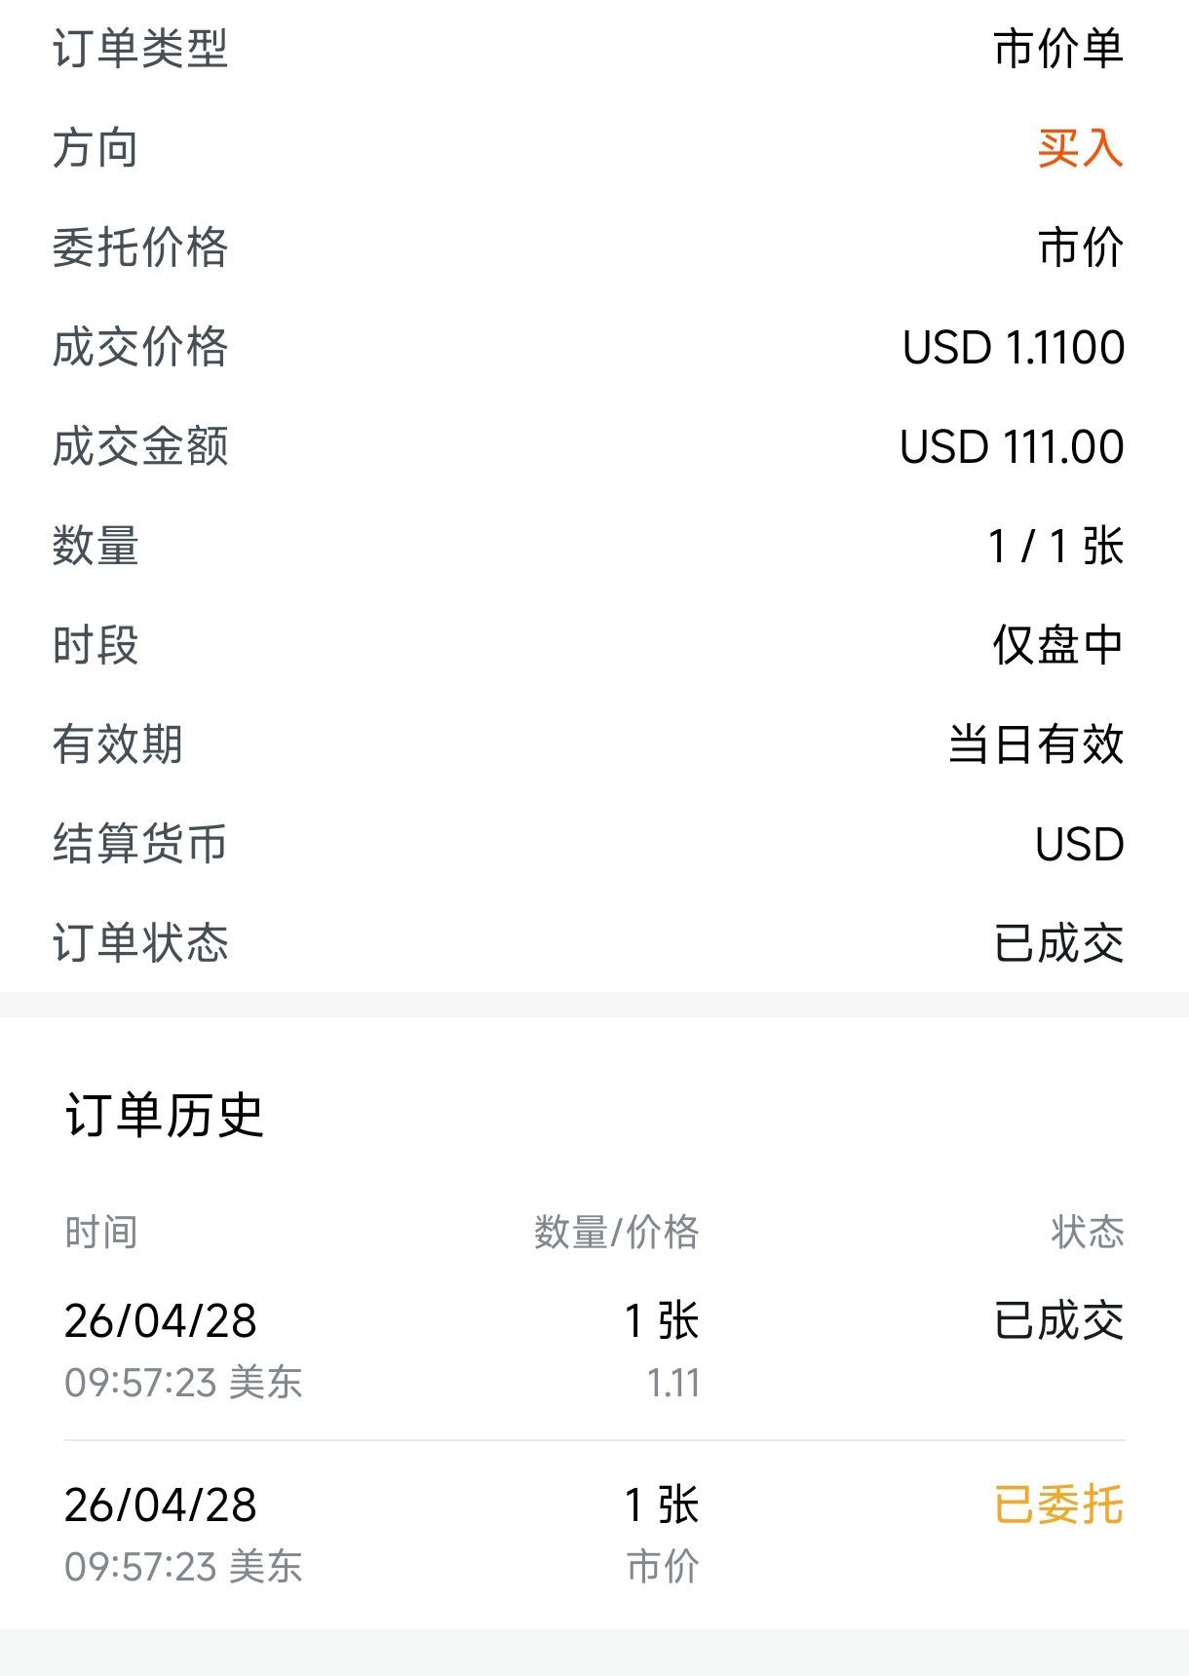Select the USD 1.1100 成交价格 value
Viewport: 1189px width, 1676px height.
[1014, 348]
